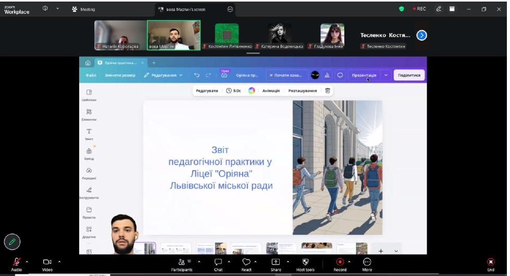This screenshot has height=276, width=510.
Task: Open Host tools shield
Action: (305, 265)
